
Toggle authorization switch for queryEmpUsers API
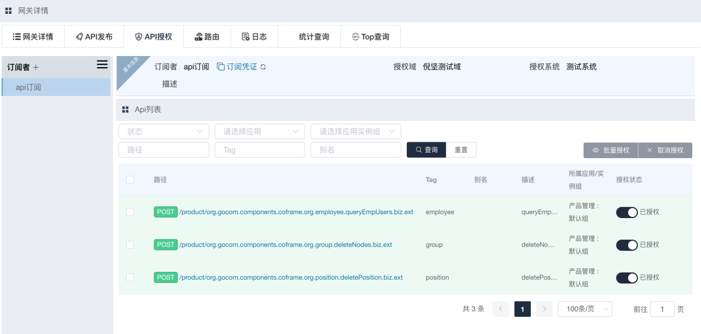(626, 212)
